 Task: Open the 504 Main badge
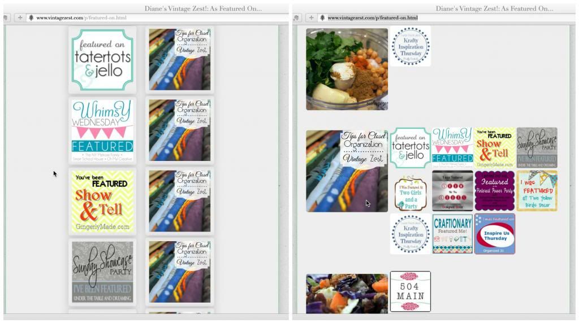411,291
